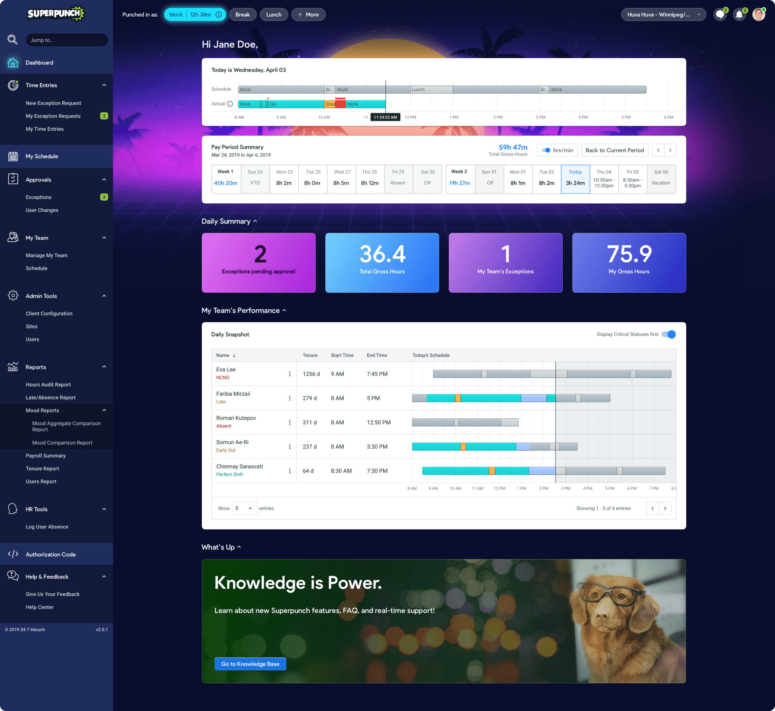This screenshot has width=775, height=711.
Task: Open Eva Lee's row options menu
Action: (289, 374)
